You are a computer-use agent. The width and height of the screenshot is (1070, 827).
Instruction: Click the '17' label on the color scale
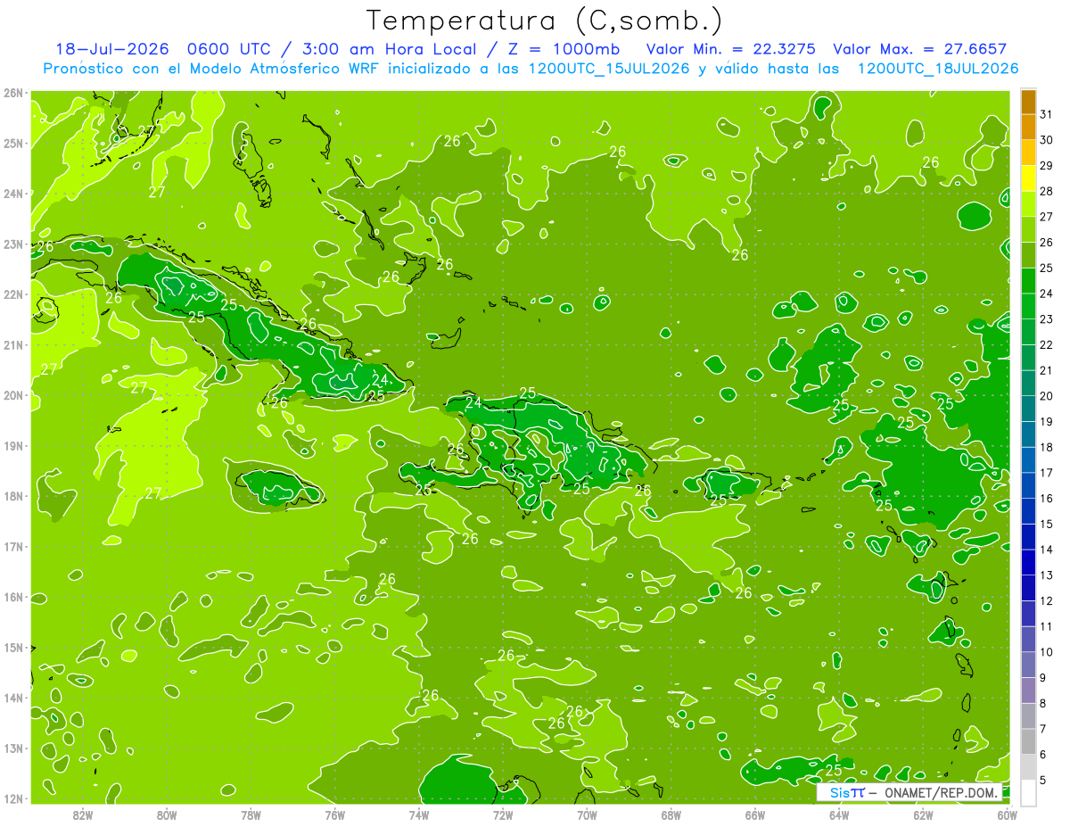click(x=1046, y=473)
